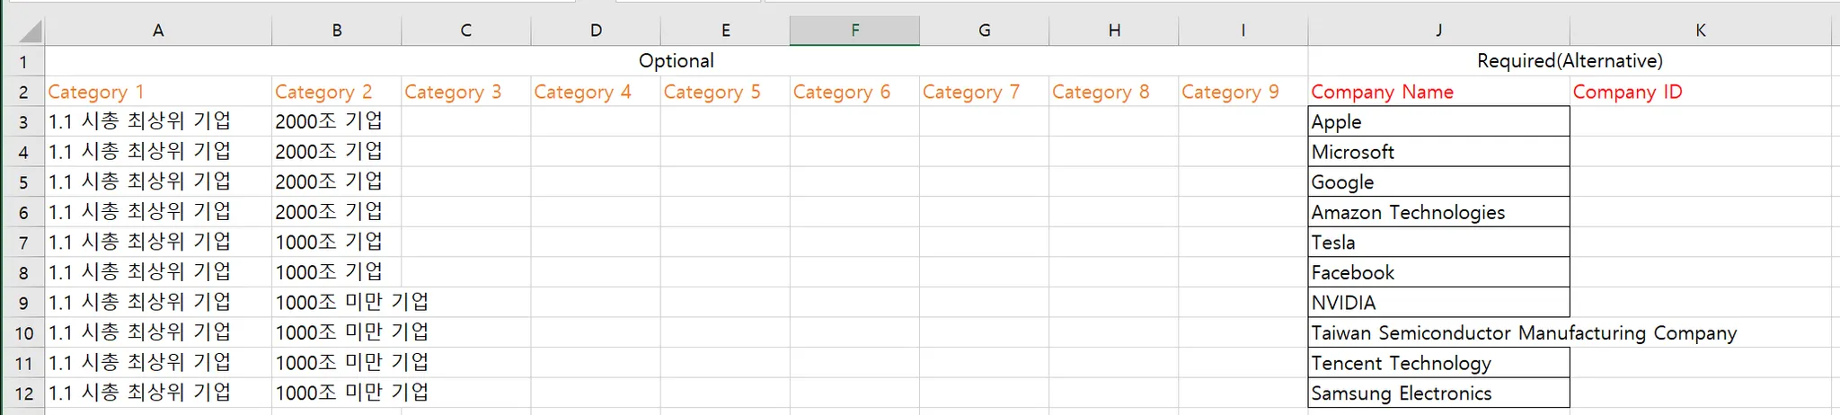Click the Required(Alternative) header cell

tap(1569, 61)
